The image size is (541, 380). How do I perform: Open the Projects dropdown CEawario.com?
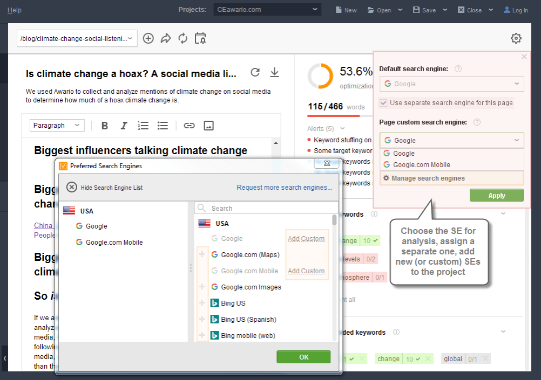[x=267, y=9]
